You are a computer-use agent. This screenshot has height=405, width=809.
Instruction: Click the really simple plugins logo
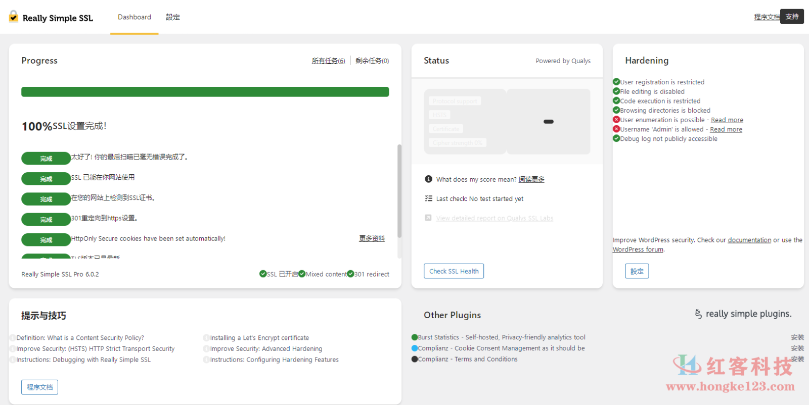(x=743, y=314)
